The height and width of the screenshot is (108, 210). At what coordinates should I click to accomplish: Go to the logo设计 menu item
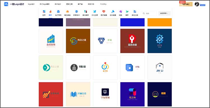(x=31, y=4)
